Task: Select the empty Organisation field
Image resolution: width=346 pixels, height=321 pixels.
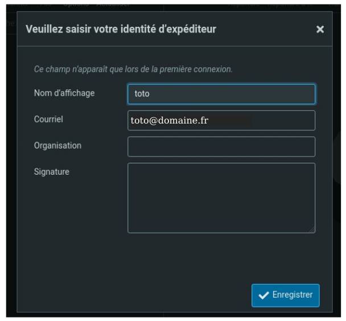Action: coord(221,146)
